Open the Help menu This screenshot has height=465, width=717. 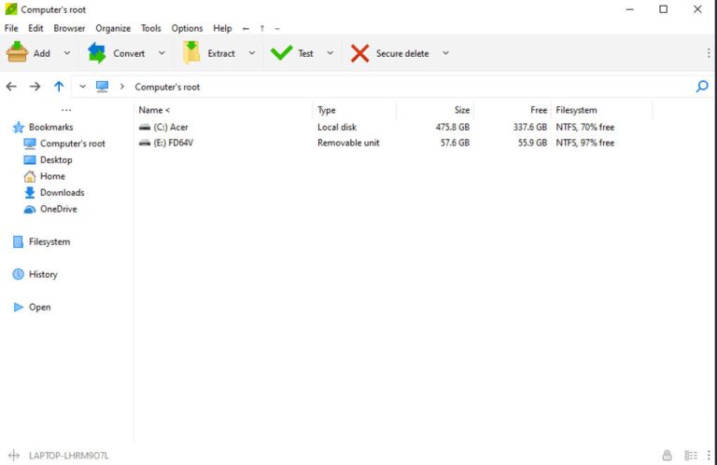222,28
